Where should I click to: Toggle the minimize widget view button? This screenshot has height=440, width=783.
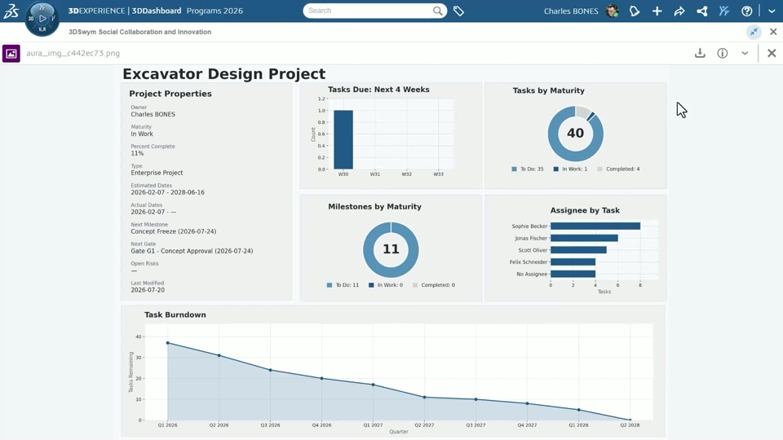pyautogui.click(x=754, y=32)
